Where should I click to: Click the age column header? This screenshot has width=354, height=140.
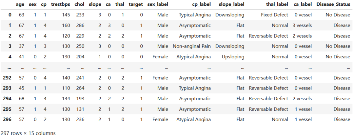20,5
